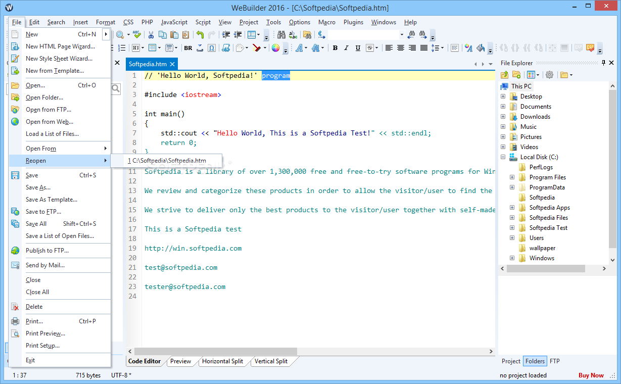Switch to the Project panel tab
This screenshot has height=384, width=621.
click(511, 361)
